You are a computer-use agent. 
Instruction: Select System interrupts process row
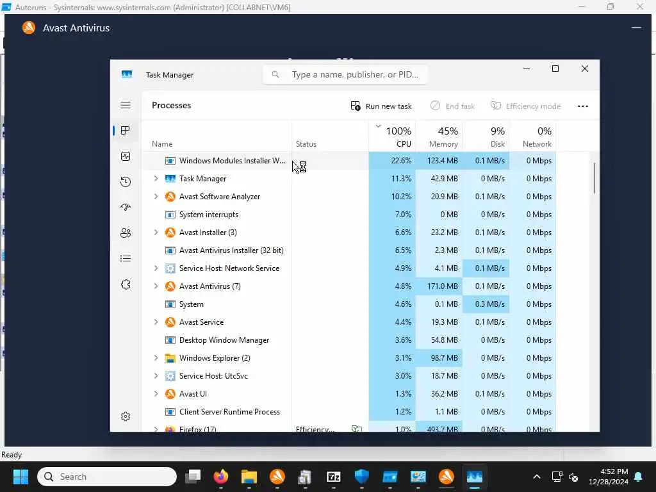[x=349, y=215]
